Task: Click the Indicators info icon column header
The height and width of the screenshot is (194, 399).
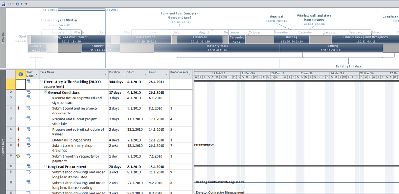Action: 21,74
